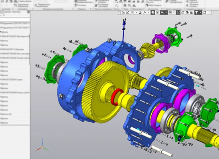This screenshot has height=159, width=219.
Task: Select the 'Деталь' row with the checkmark icon
Action: 15,32
